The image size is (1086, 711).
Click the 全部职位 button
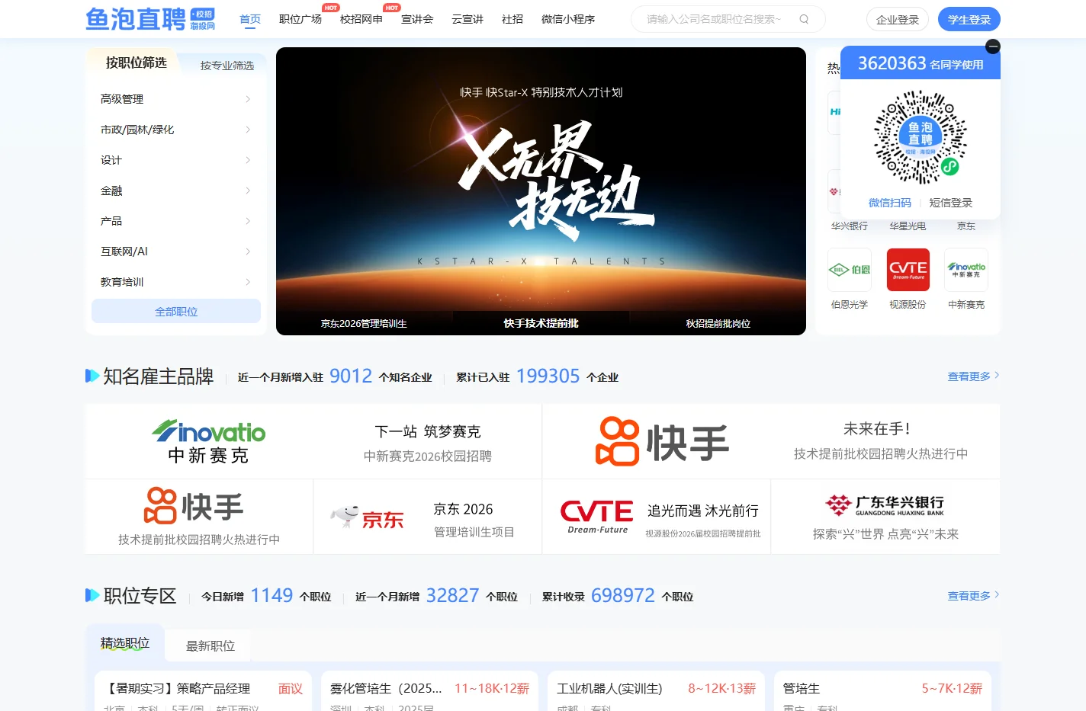[176, 312]
